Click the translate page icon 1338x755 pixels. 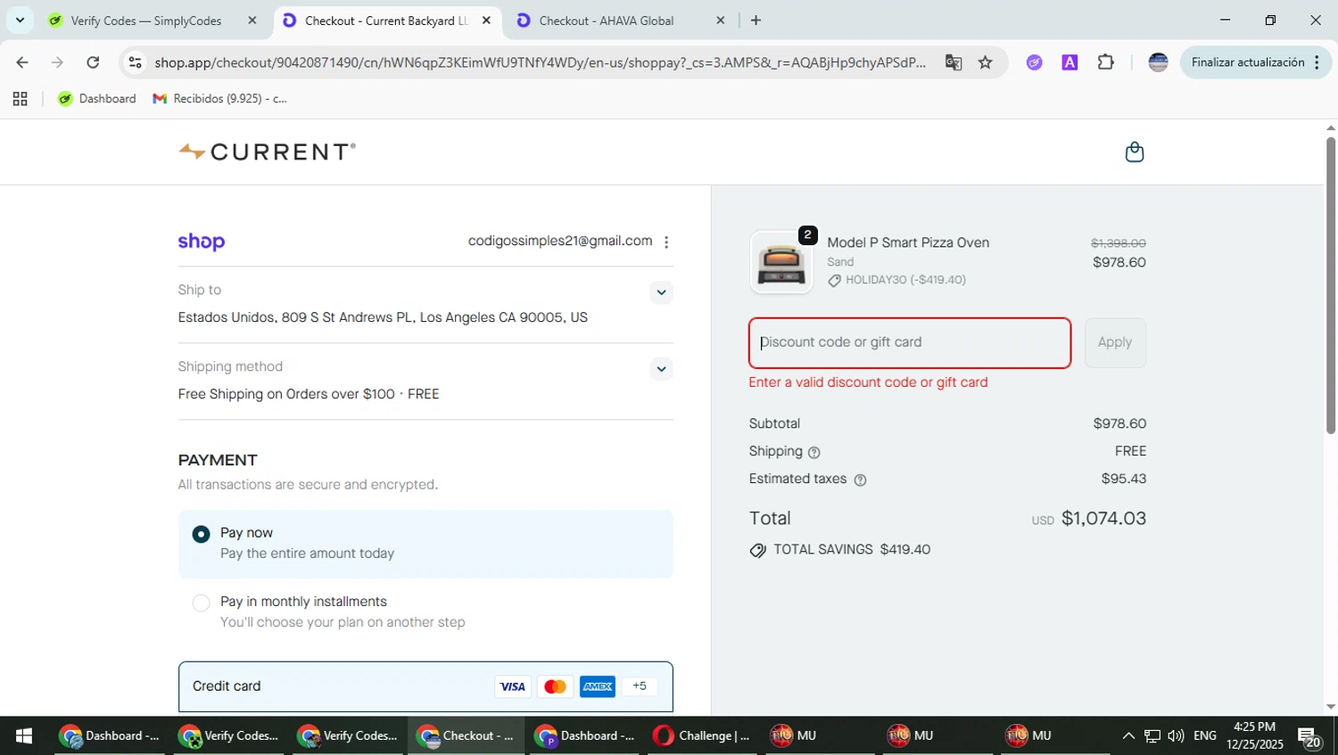click(x=954, y=62)
